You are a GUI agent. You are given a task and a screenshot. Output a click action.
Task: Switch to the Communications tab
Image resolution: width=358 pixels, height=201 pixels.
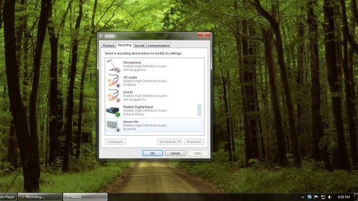point(158,45)
